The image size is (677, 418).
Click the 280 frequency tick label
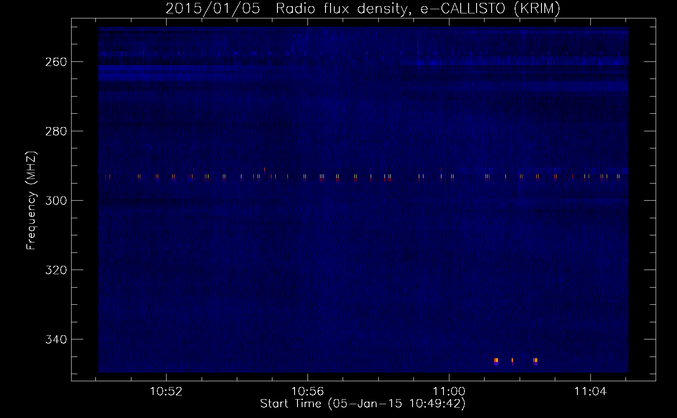coord(55,131)
